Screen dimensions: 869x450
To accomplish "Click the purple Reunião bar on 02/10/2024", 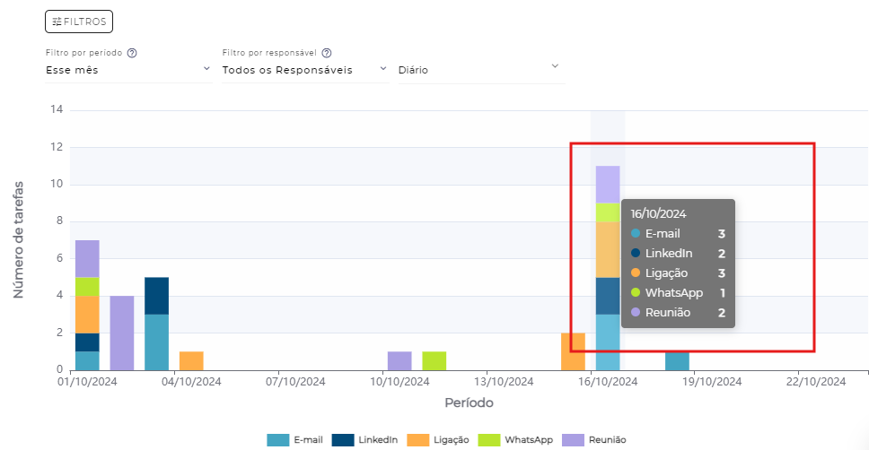I will click(122, 332).
